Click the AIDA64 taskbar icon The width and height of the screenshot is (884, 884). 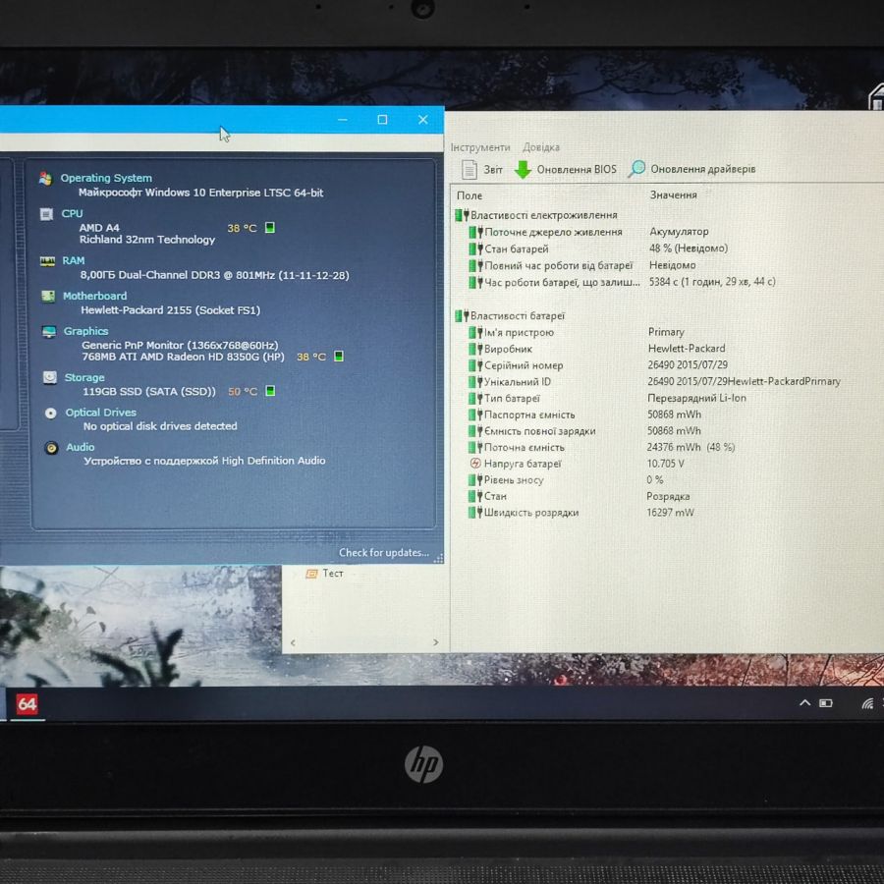pyautogui.click(x=27, y=703)
